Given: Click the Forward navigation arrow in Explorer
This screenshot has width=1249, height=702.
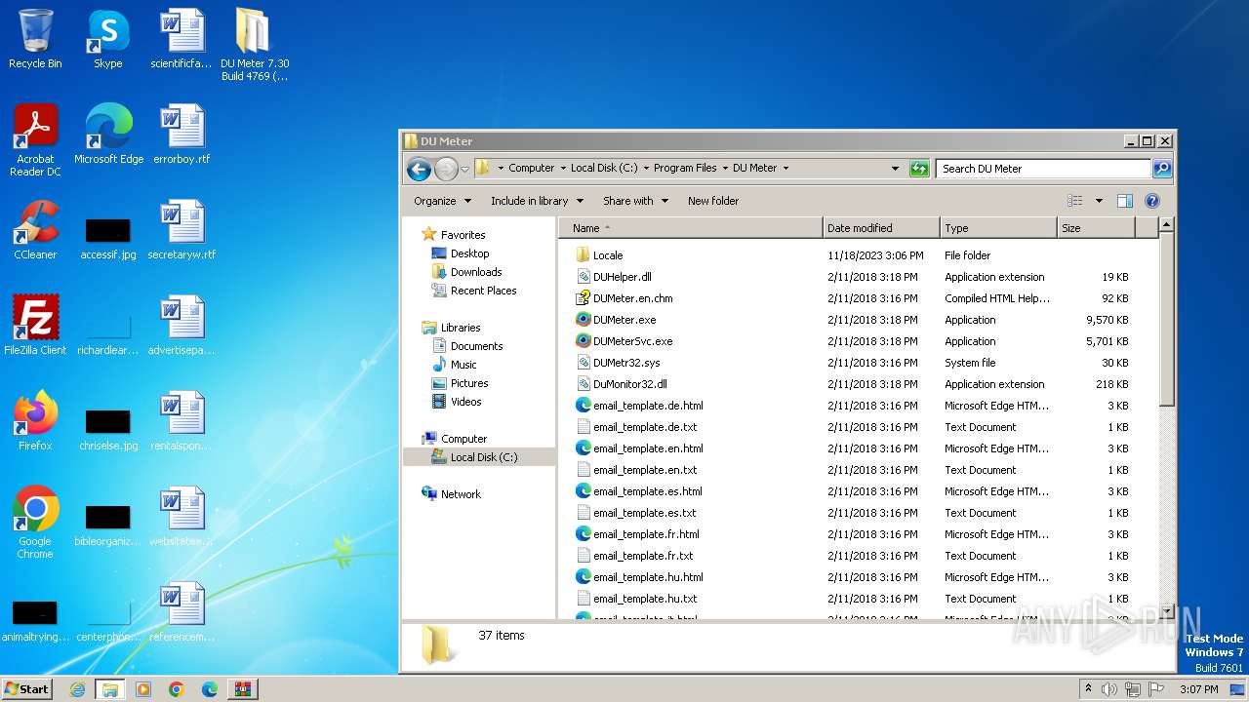Looking at the screenshot, I should pyautogui.click(x=446, y=169).
